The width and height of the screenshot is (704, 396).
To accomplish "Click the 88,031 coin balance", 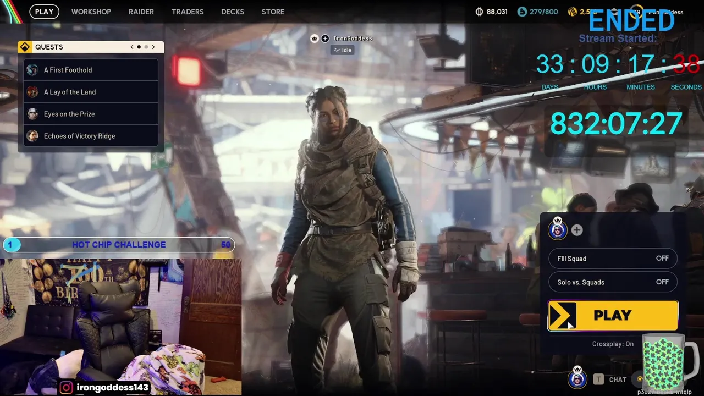I will click(497, 12).
